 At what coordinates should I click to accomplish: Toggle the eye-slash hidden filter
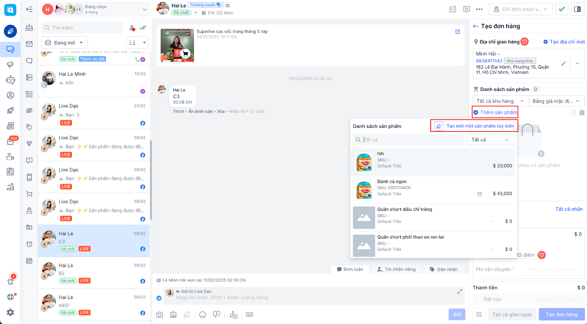click(29, 110)
